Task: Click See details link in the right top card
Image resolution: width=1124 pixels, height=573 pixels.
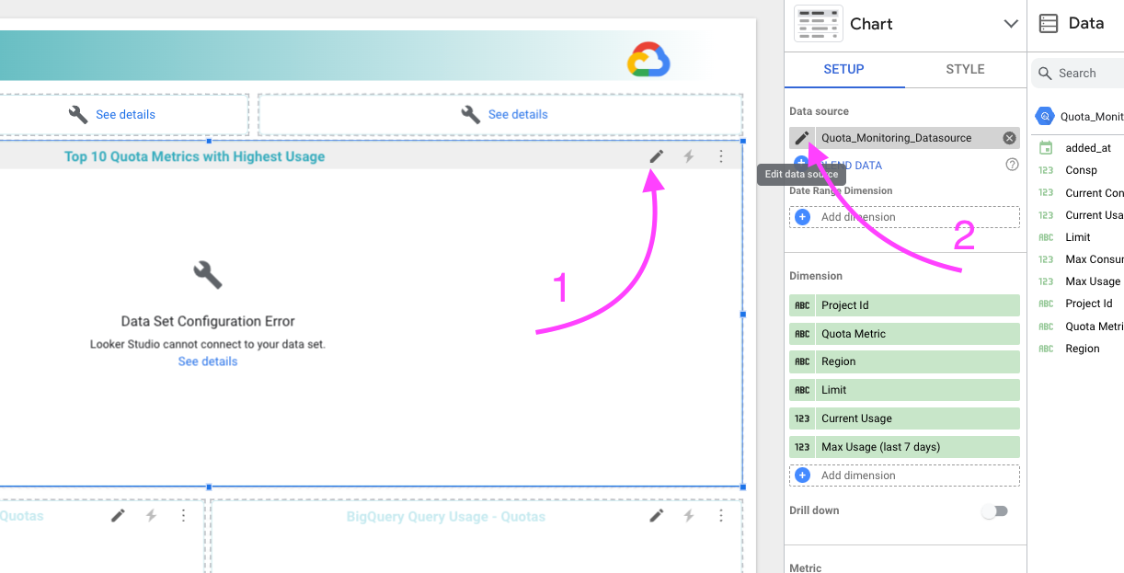Action: [518, 115]
